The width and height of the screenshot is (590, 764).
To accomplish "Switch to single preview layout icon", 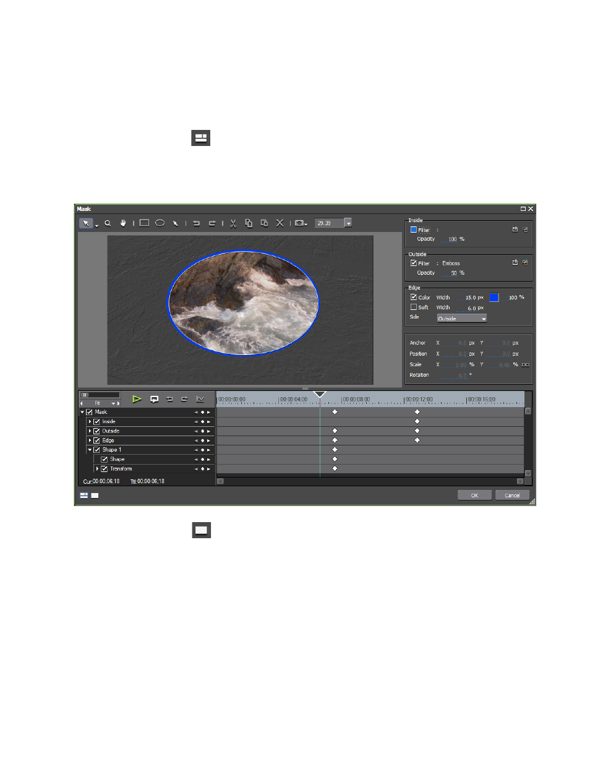I will pyautogui.click(x=95, y=496).
